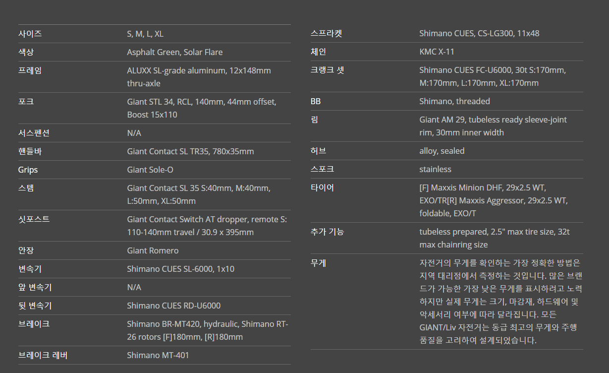The width and height of the screenshot is (609, 373).
Task: Click the 브레이크 label
Action: tap(34, 324)
